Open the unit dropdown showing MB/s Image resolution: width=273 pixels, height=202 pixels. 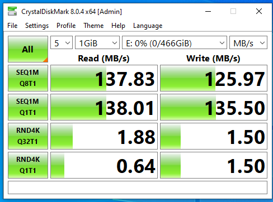(248, 42)
